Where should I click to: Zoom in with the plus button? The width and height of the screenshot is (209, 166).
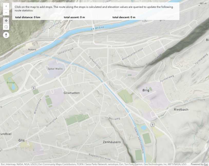[x=6, y=6]
